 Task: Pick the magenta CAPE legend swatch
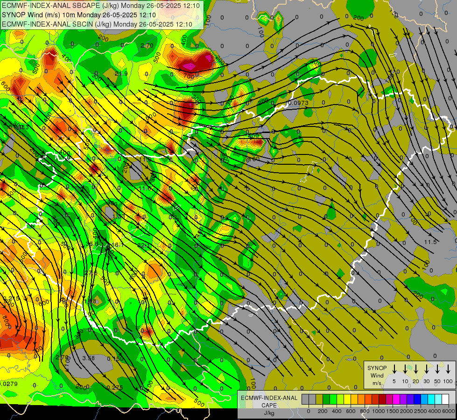click(396, 399)
